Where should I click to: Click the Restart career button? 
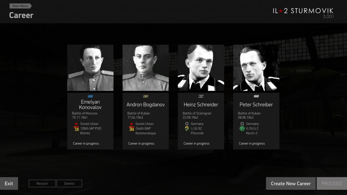pos(42,184)
